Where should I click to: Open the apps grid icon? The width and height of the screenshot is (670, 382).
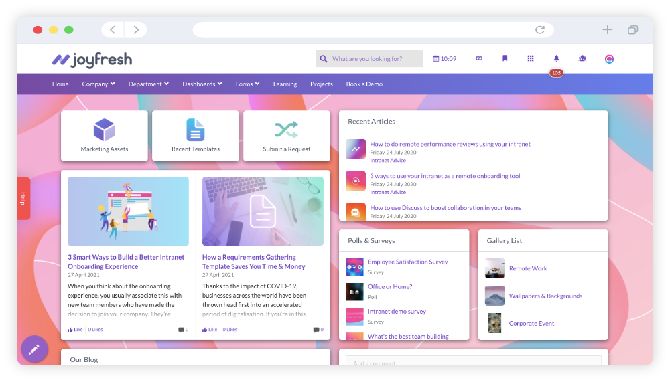click(x=531, y=59)
